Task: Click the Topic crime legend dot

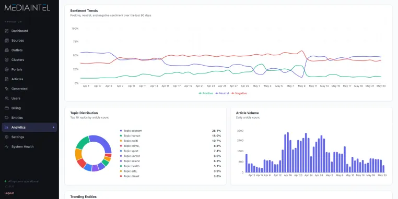Action: (121, 146)
